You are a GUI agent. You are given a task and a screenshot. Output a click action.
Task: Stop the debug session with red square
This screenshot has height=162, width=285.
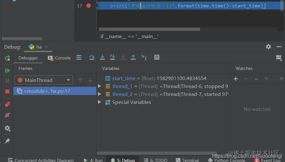[7, 91]
